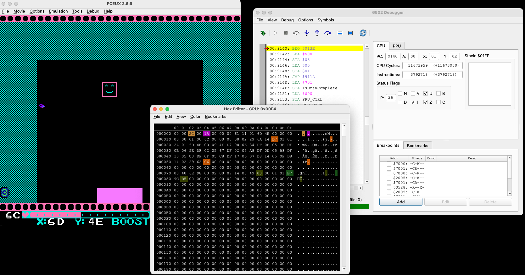Viewport: 525px width, 275px height.
Task: Click the Run 128 Lines filled-screen icon
Action: point(350,33)
